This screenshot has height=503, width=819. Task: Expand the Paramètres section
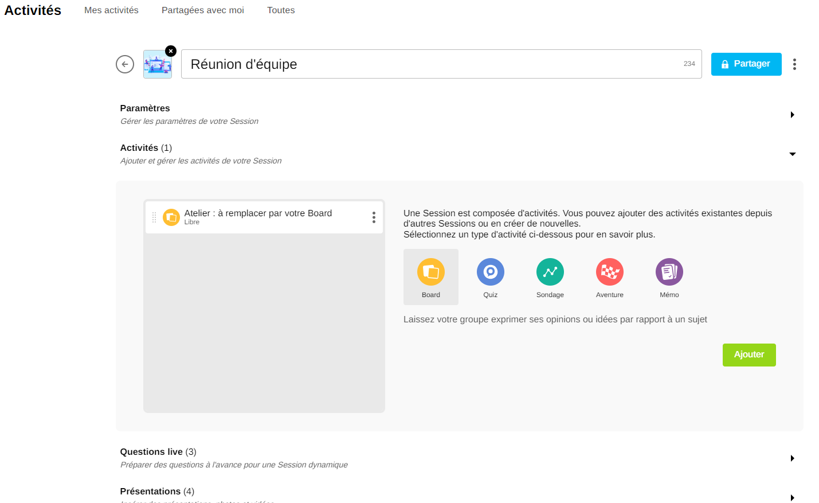[x=792, y=115]
